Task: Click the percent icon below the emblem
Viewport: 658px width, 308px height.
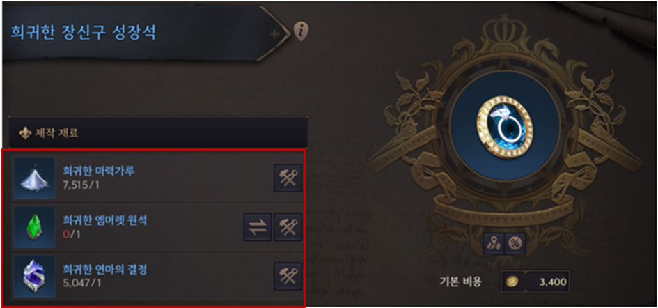Action: point(515,244)
